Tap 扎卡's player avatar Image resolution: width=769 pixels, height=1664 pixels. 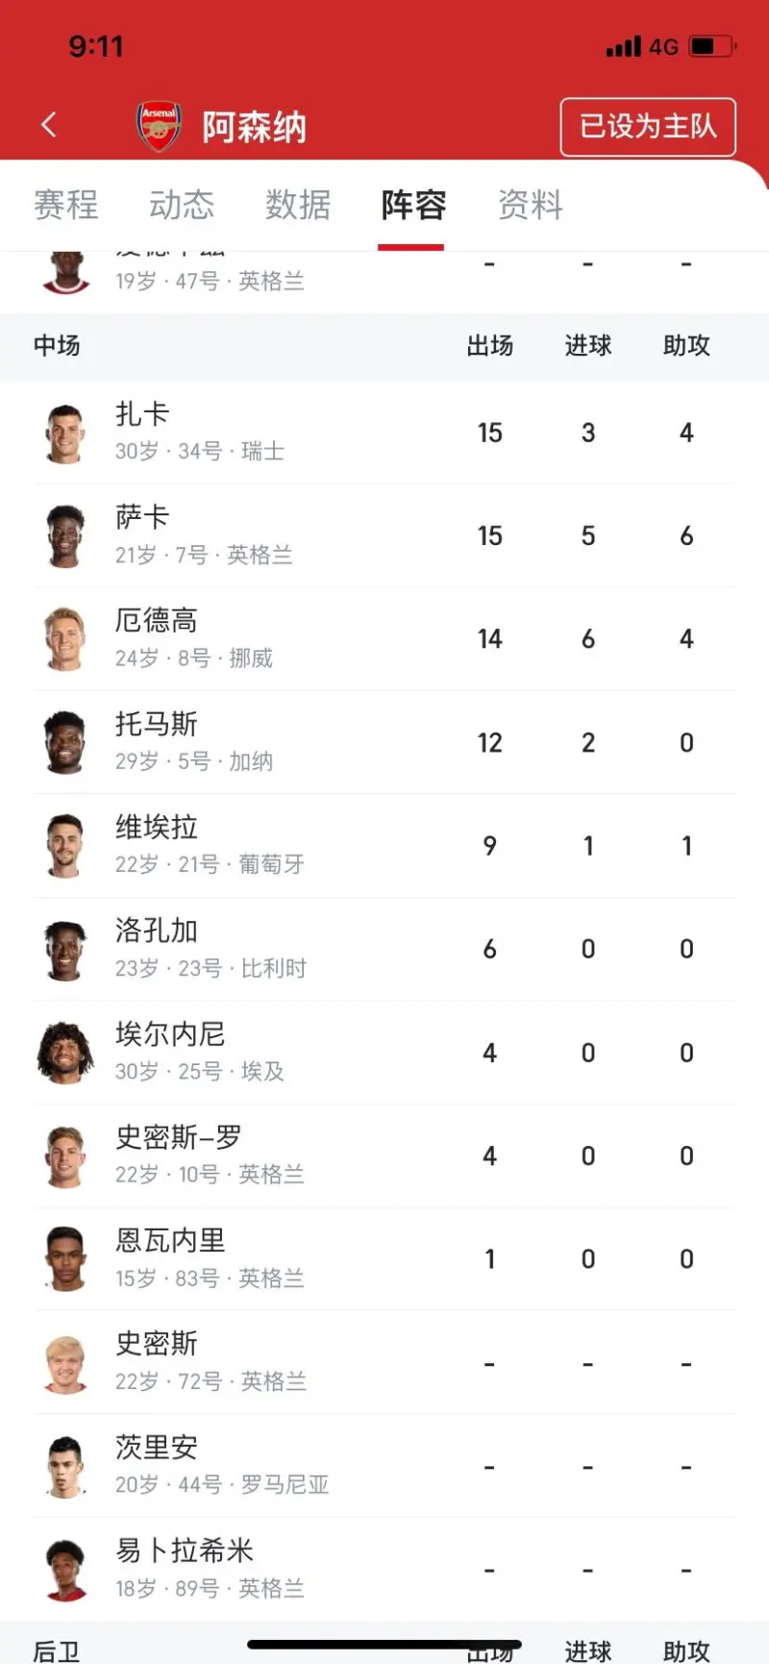[64, 434]
